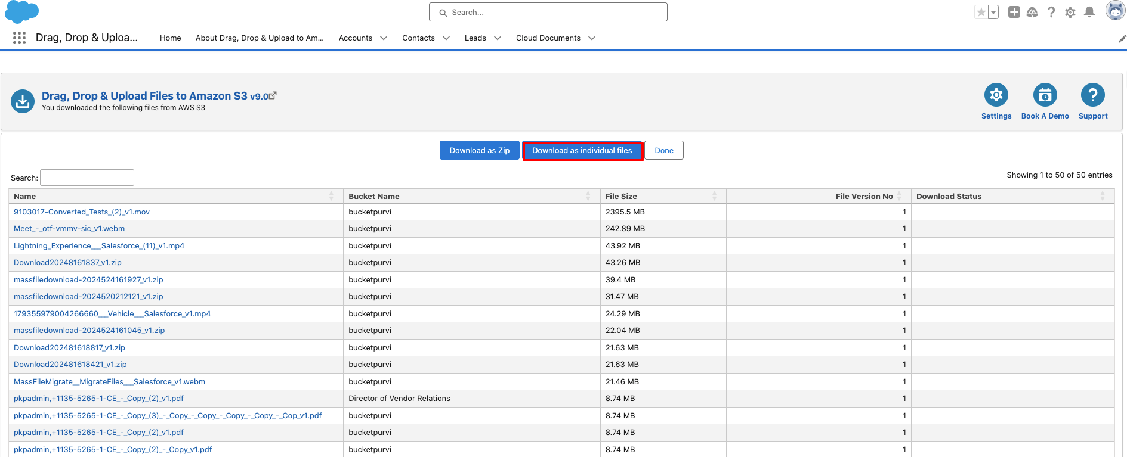This screenshot has height=457, width=1127.
Task: Open massfiledownload-2024524161045_v1.zip link
Action: coord(89,331)
